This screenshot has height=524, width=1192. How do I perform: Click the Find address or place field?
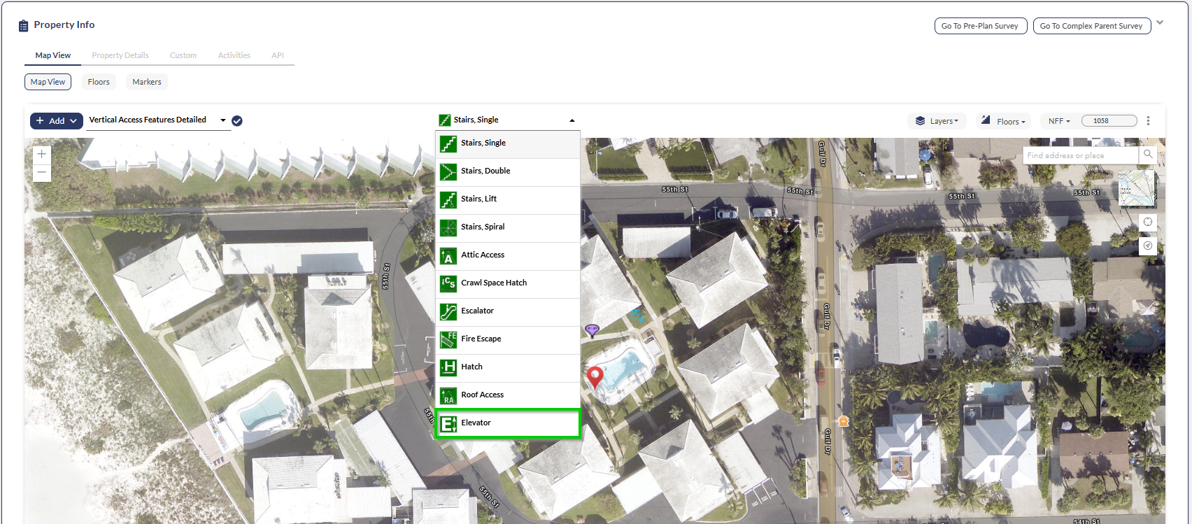click(1079, 155)
